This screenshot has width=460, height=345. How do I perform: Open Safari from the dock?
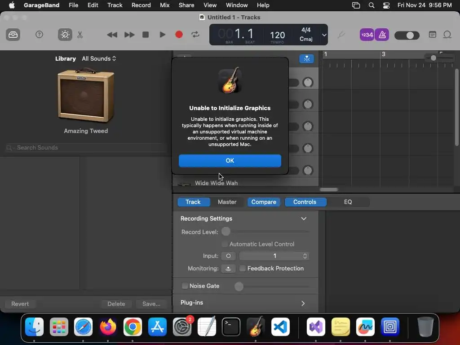(x=83, y=327)
